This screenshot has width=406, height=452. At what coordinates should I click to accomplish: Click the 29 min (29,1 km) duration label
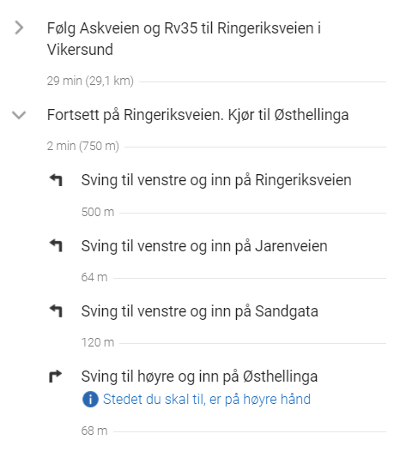coord(90,81)
